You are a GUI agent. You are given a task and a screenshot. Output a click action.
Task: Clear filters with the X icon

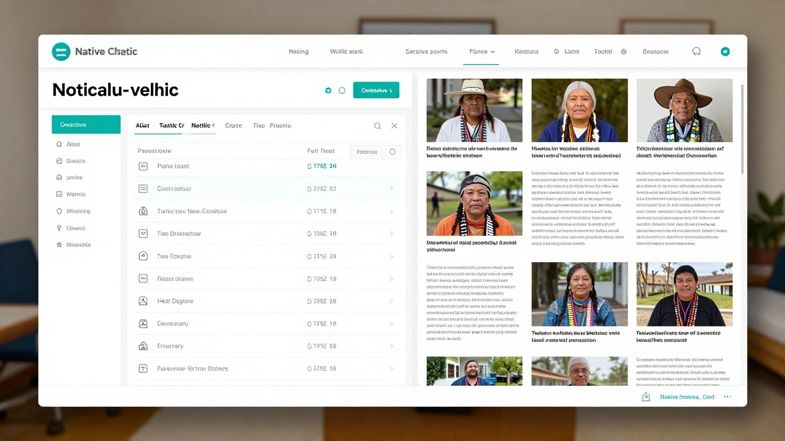point(394,126)
